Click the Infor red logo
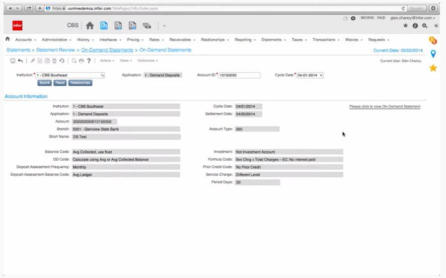 click(x=17, y=25)
